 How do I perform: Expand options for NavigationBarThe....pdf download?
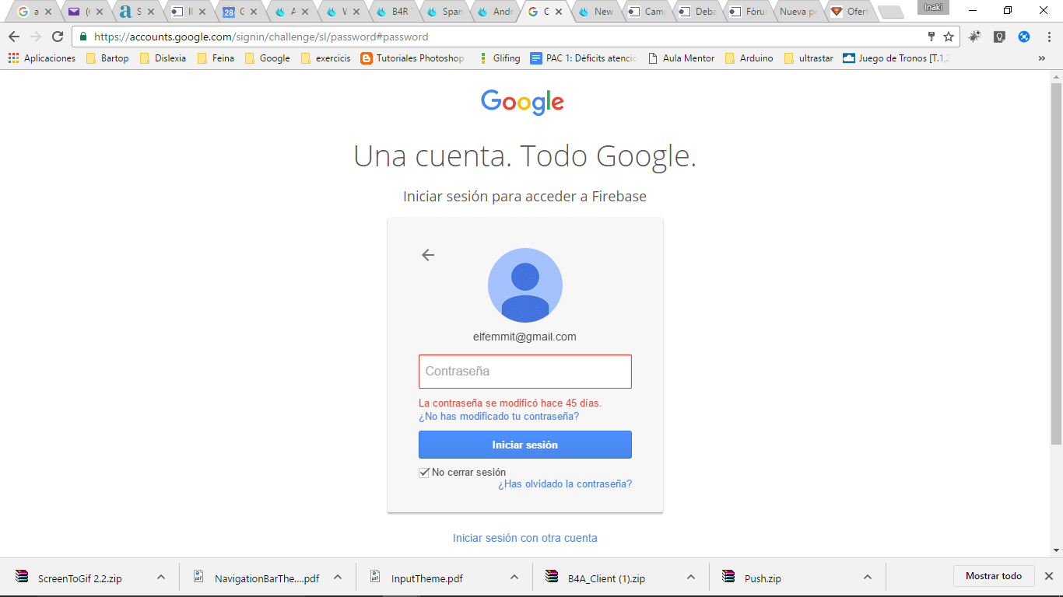(x=338, y=577)
